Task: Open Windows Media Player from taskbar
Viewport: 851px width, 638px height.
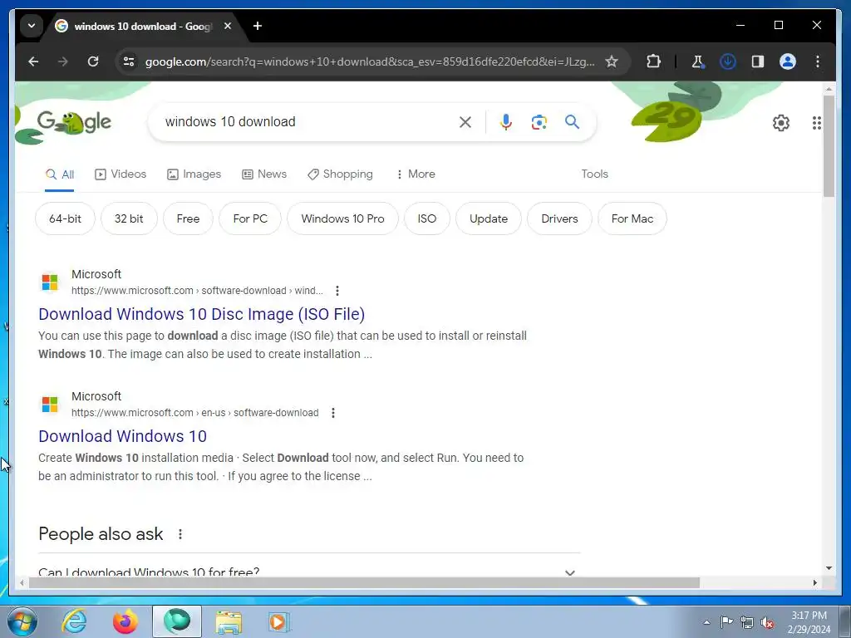Action: click(x=279, y=621)
